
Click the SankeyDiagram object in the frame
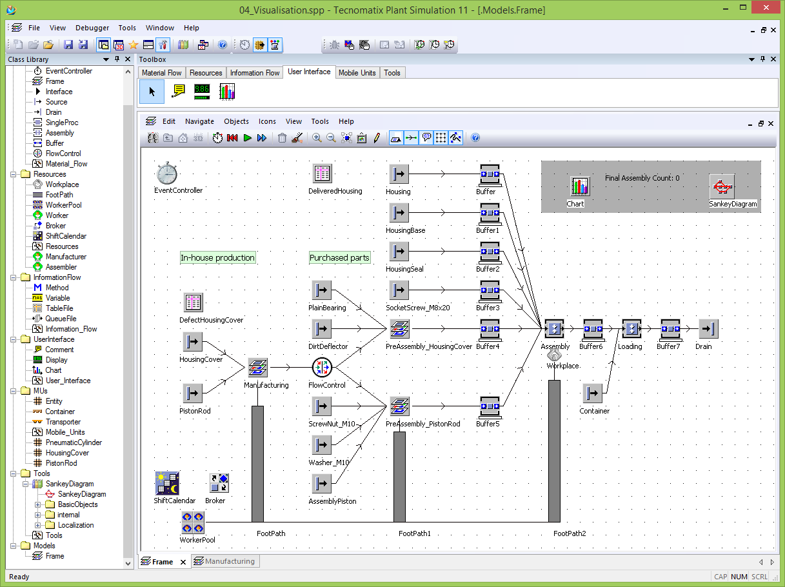click(722, 186)
